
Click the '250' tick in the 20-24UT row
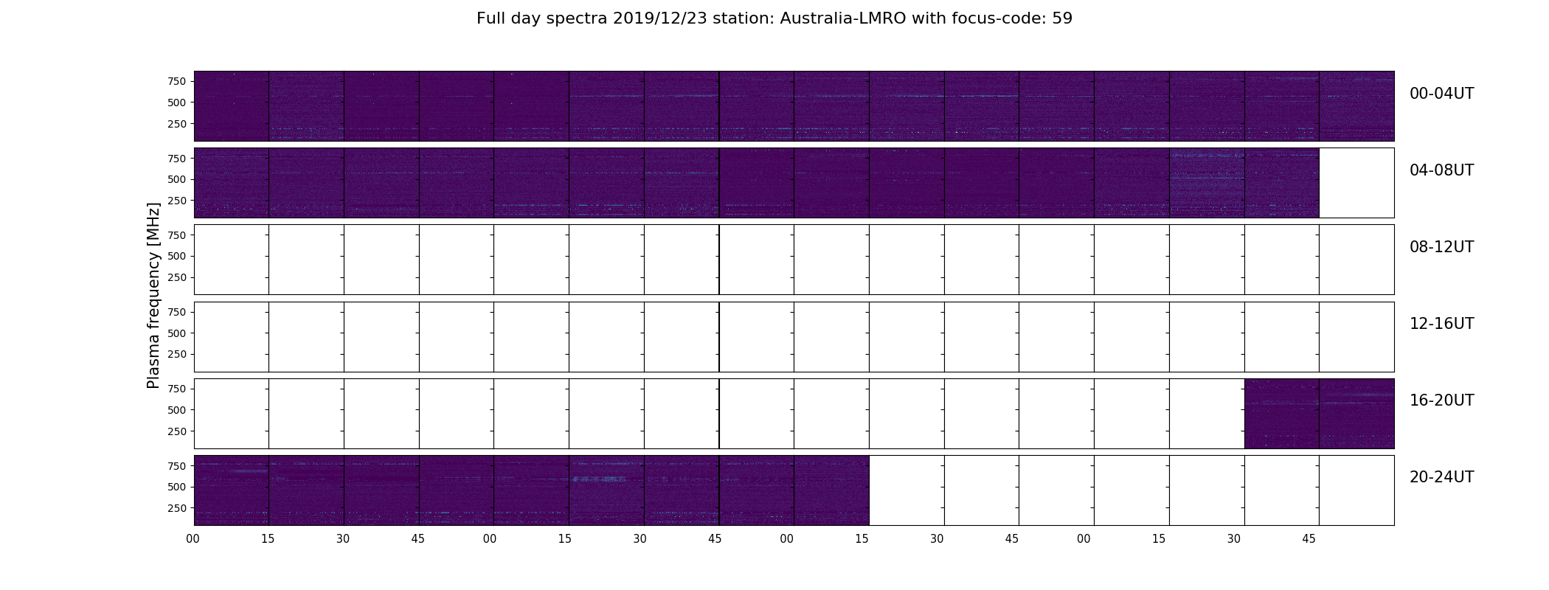pos(177,508)
